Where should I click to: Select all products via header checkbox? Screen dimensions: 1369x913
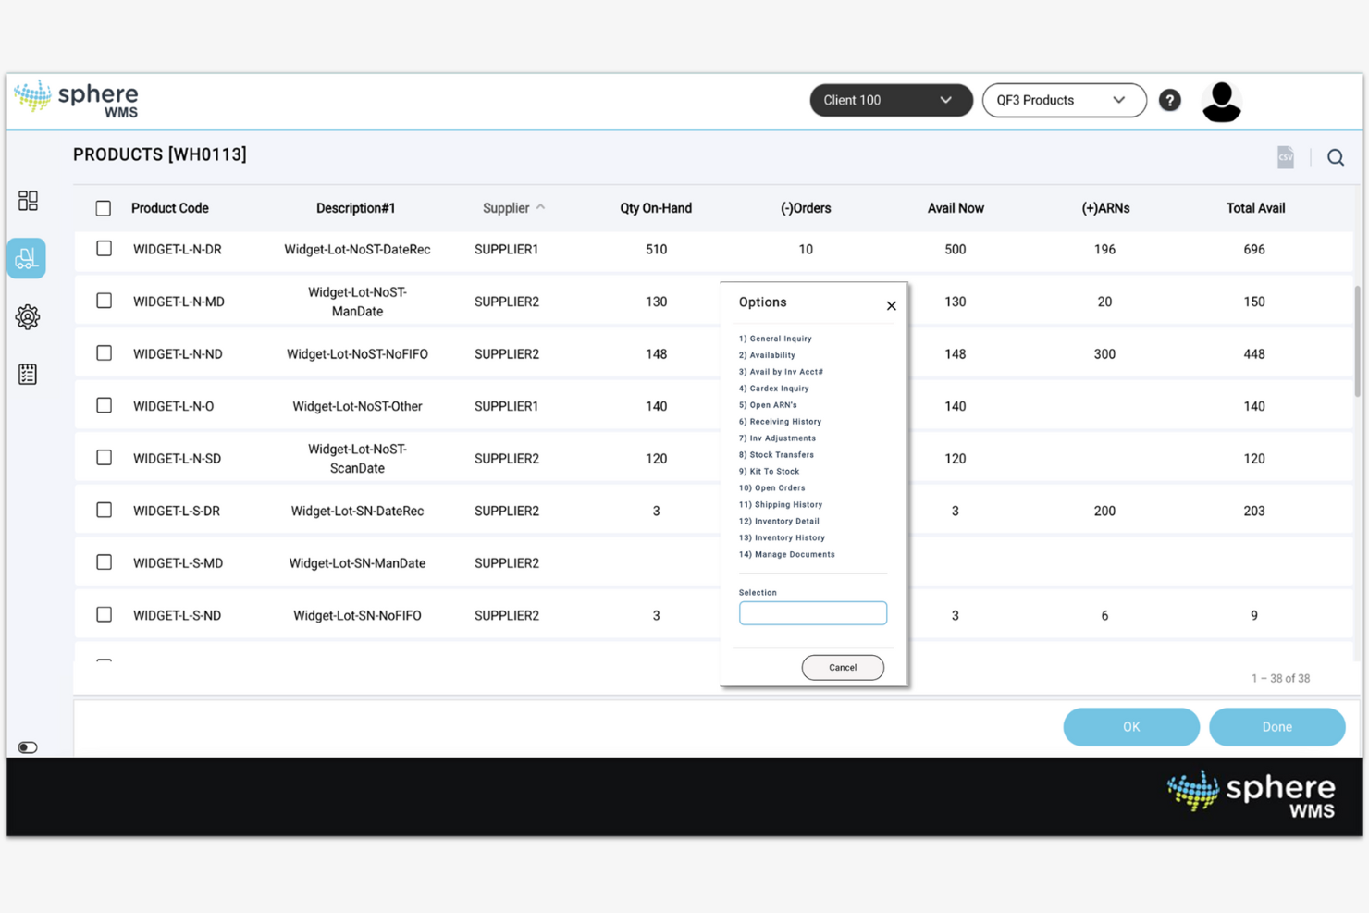(x=104, y=208)
